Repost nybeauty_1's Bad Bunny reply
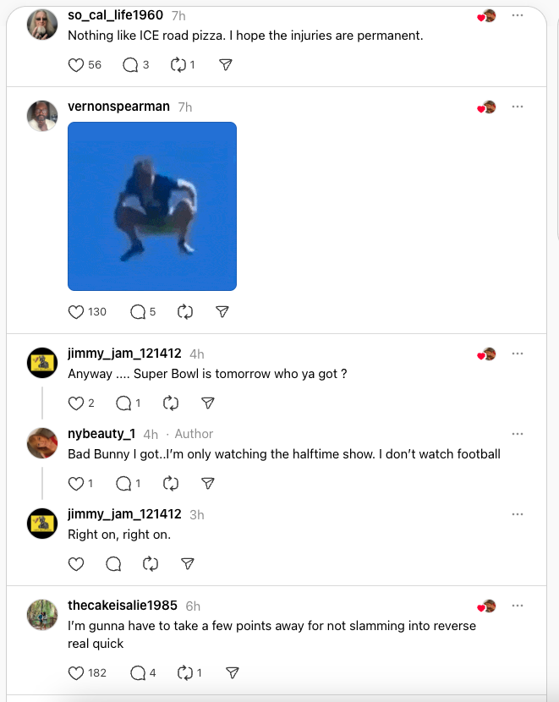The height and width of the screenshot is (702, 559). coord(171,484)
